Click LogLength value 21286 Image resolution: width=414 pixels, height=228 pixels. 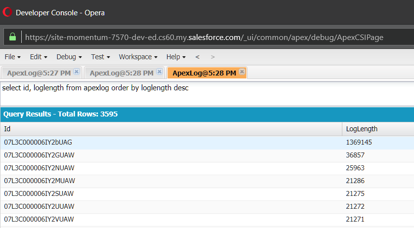(355, 181)
